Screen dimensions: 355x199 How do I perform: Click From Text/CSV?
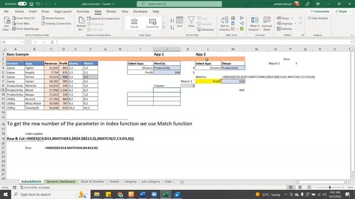(23, 18)
